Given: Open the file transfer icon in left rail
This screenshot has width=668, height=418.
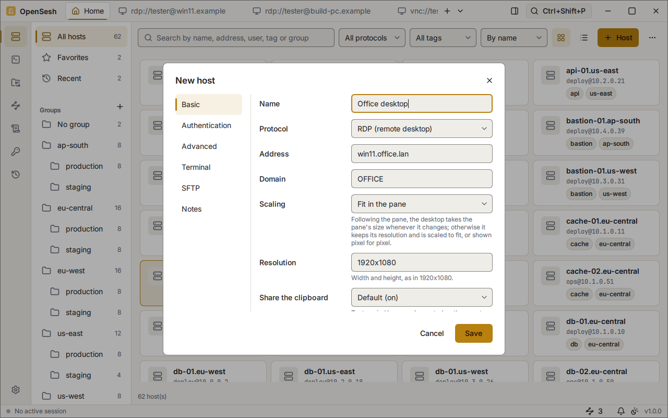Looking at the screenshot, I should pos(15,83).
